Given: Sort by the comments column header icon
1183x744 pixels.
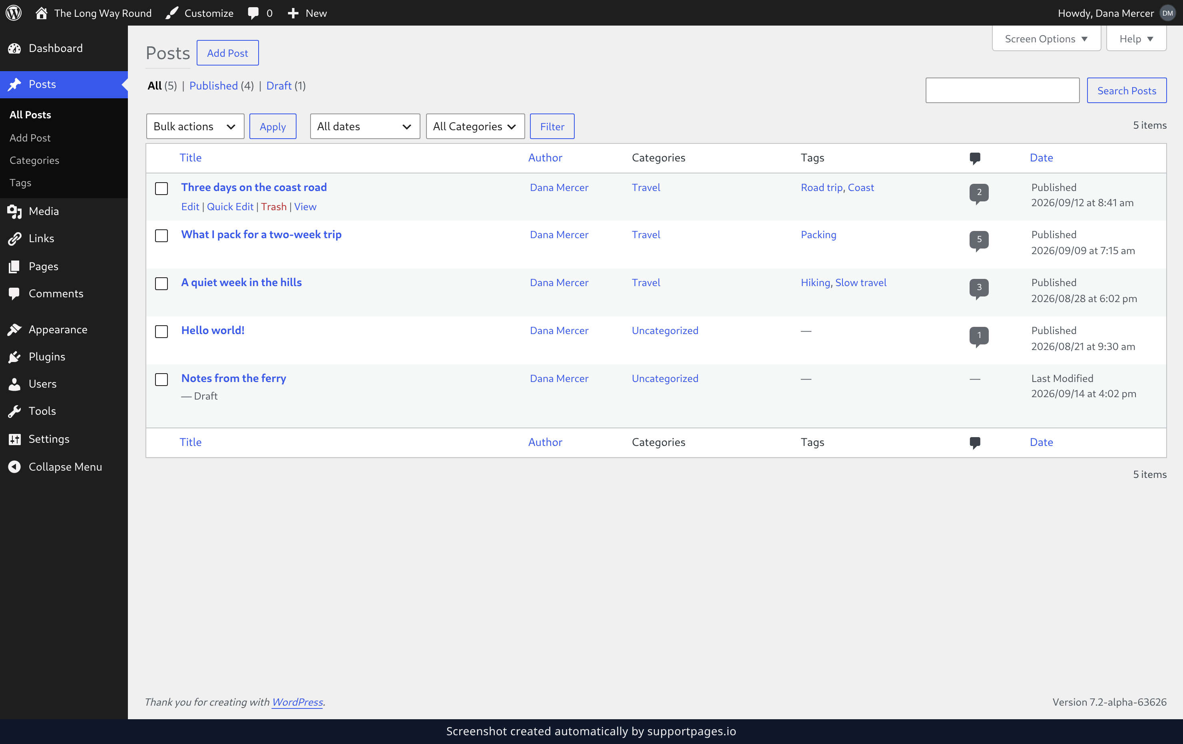Looking at the screenshot, I should point(975,158).
